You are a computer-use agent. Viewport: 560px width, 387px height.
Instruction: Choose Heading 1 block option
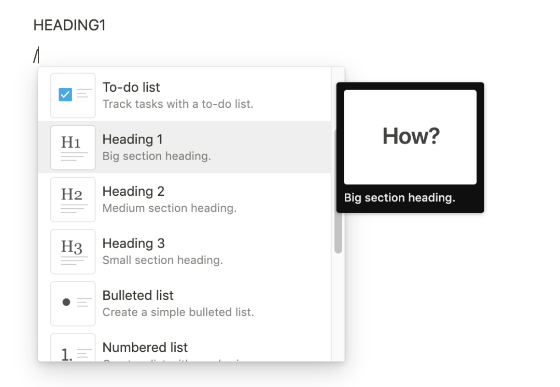pos(184,147)
